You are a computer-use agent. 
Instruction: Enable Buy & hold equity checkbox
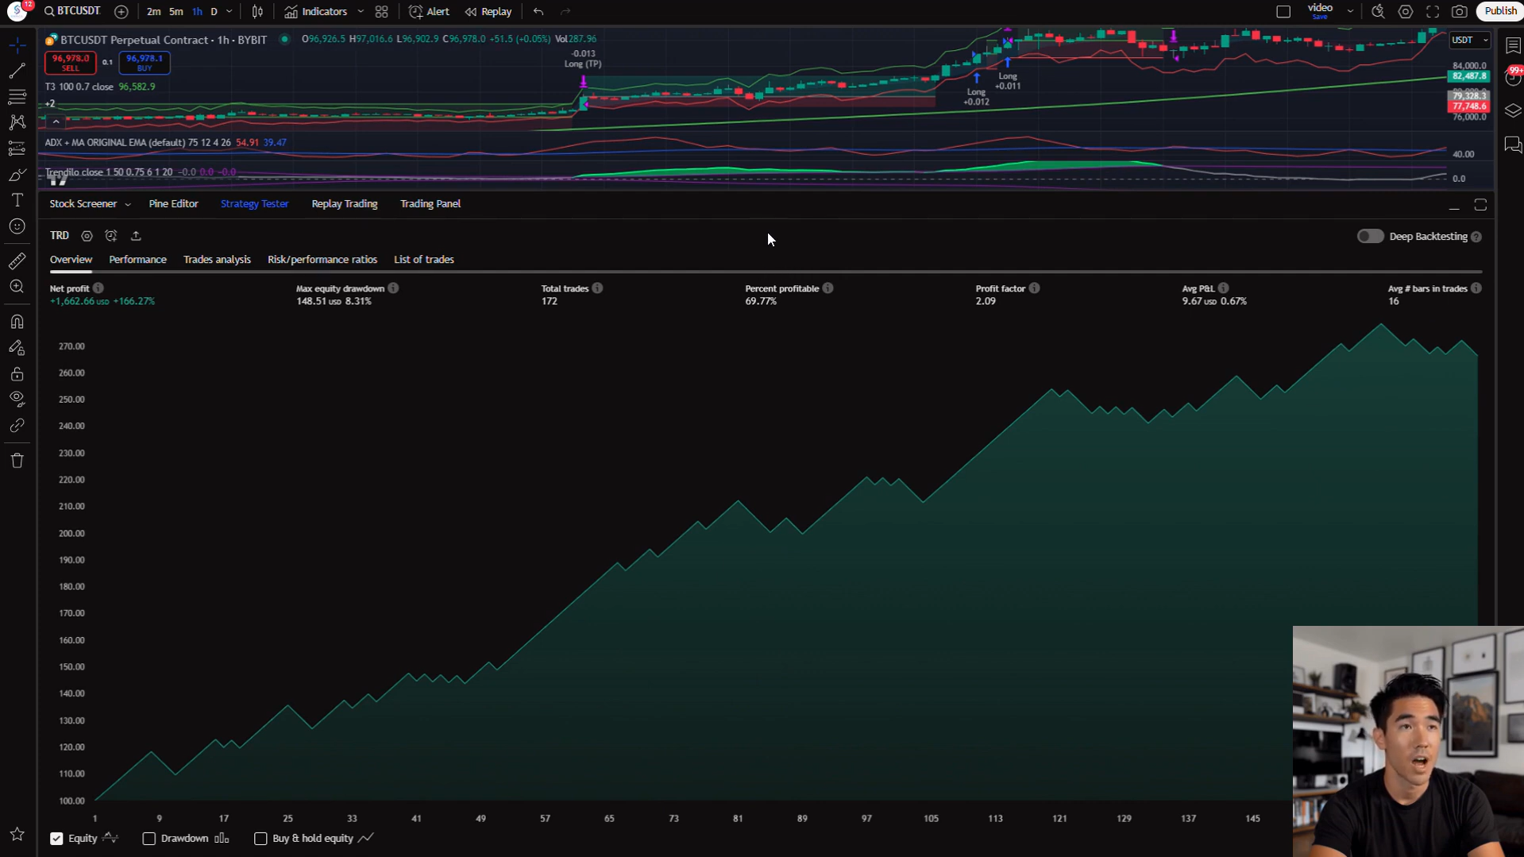click(260, 838)
